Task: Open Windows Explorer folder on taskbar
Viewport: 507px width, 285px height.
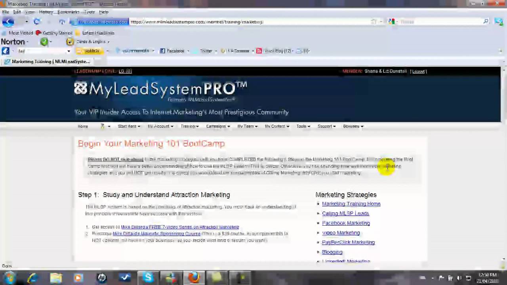Action: [x=56, y=278]
